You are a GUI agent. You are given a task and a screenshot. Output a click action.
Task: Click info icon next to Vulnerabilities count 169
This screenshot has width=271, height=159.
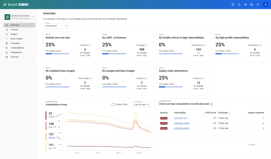click(204, 45)
